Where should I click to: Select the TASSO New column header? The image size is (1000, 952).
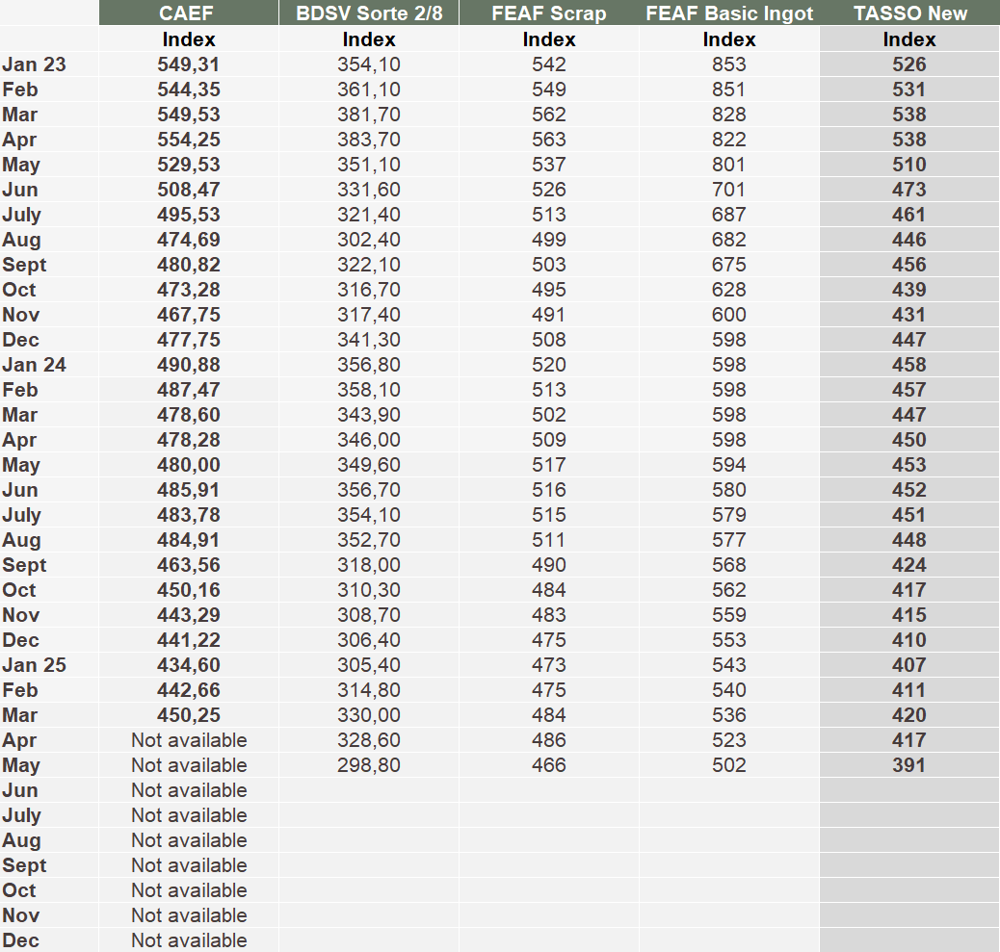tap(909, 13)
